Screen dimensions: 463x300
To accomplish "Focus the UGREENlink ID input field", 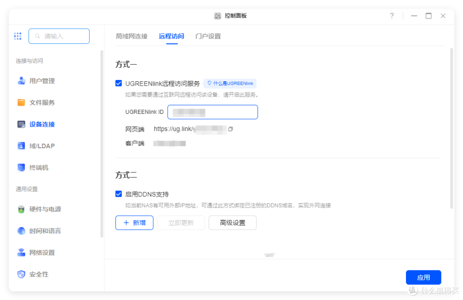I will (x=213, y=112).
